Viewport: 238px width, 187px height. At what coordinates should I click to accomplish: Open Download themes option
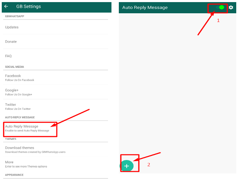tap(55, 150)
